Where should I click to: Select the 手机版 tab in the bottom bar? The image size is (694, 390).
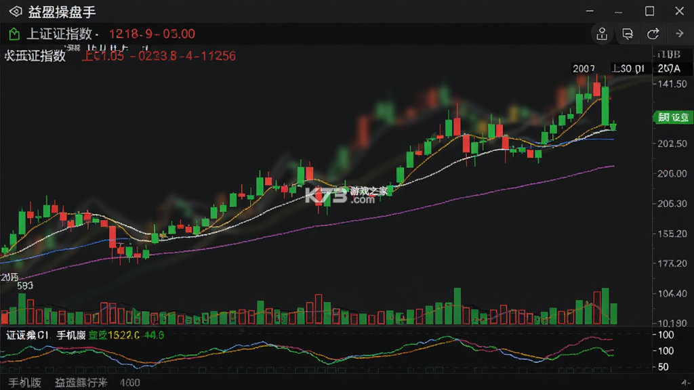(25, 383)
